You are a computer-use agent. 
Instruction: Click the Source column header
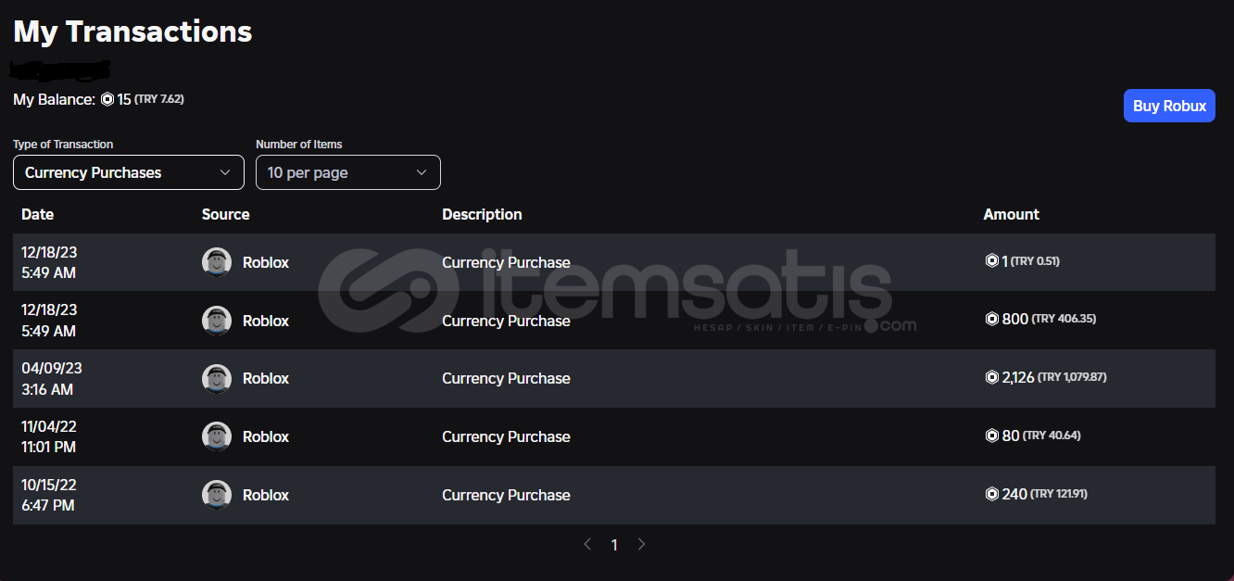coord(226,214)
